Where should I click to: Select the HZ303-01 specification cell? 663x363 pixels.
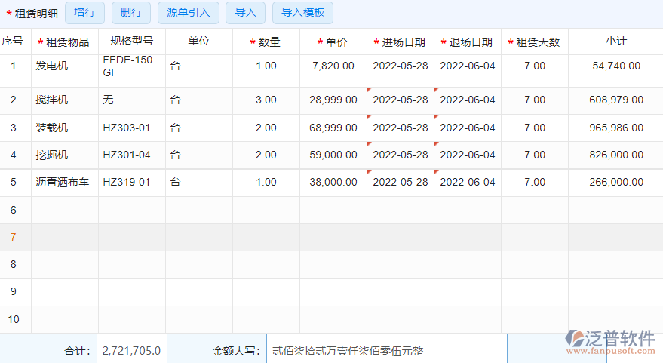pos(131,128)
